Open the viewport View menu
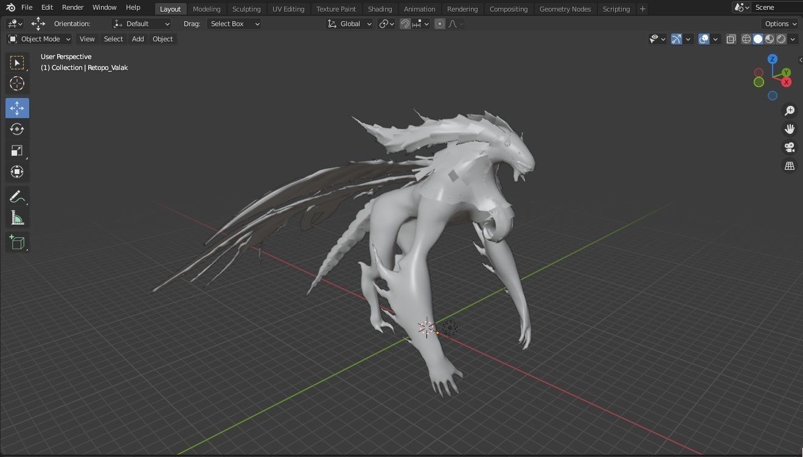803x457 pixels. pyautogui.click(x=87, y=39)
